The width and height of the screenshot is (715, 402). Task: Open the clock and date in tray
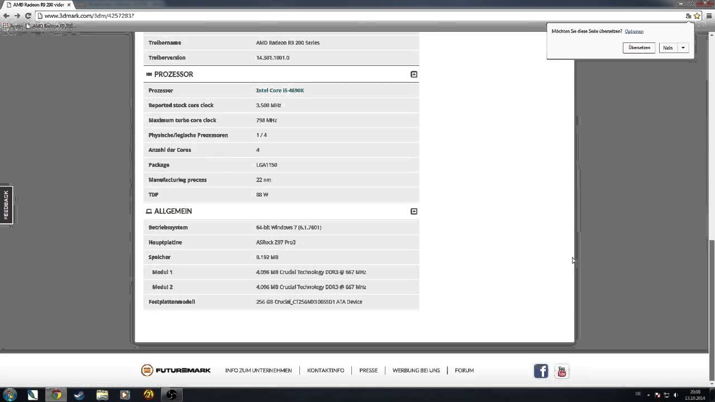tap(695, 395)
